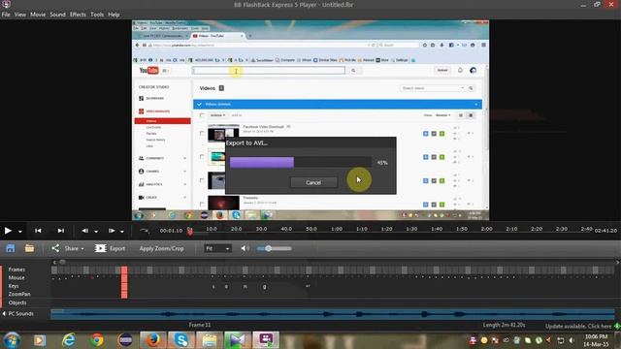The image size is (621, 349).
Task: Open Internet Explorer from the taskbar
Action: pyautogui.click(x=69, y=340)
